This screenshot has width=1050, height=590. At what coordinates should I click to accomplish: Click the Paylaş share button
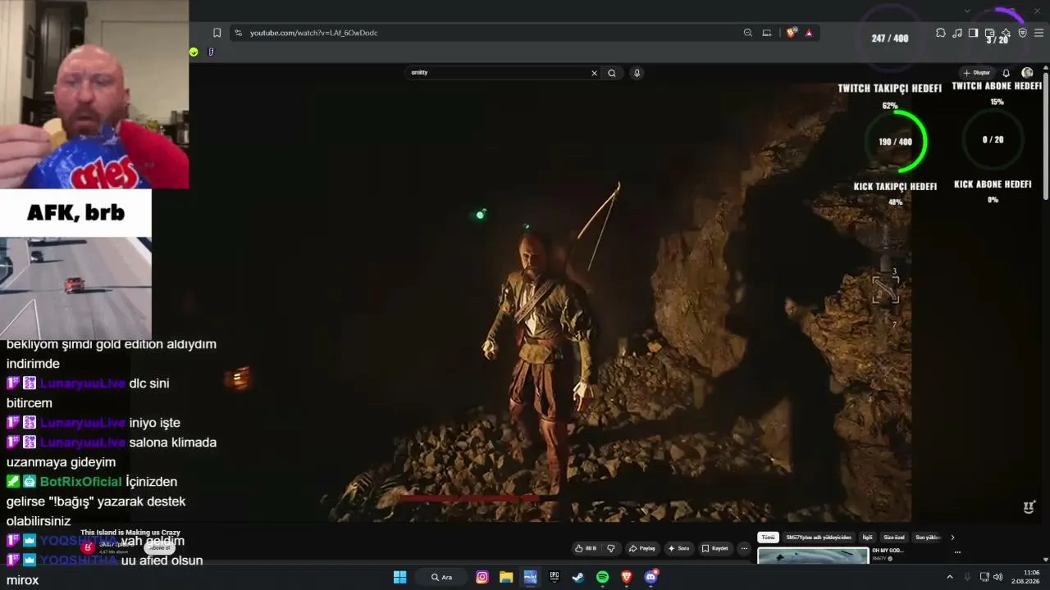tap(643, 548)
